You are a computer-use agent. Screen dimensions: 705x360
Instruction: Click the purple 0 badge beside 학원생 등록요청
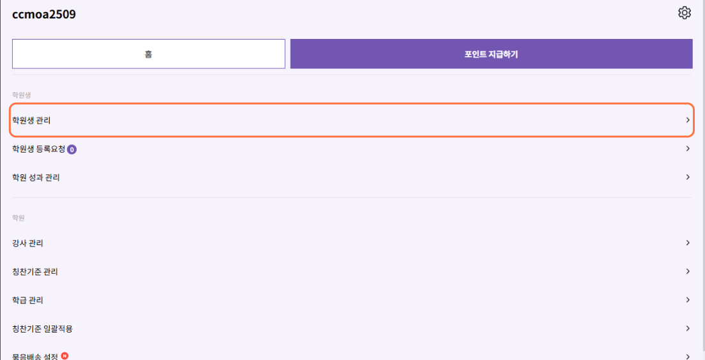72,149
